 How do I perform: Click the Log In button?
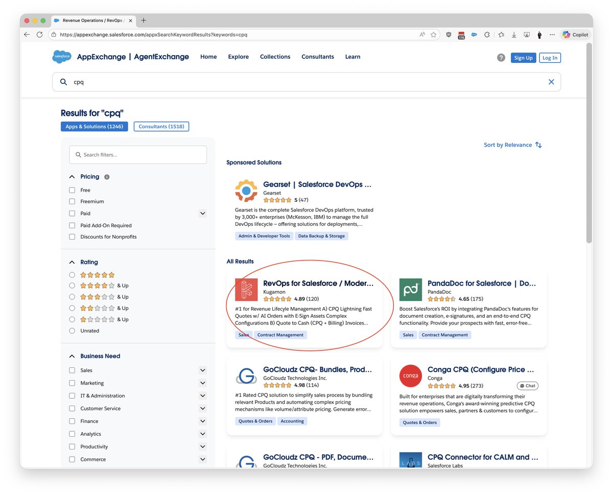pos(550,58)
